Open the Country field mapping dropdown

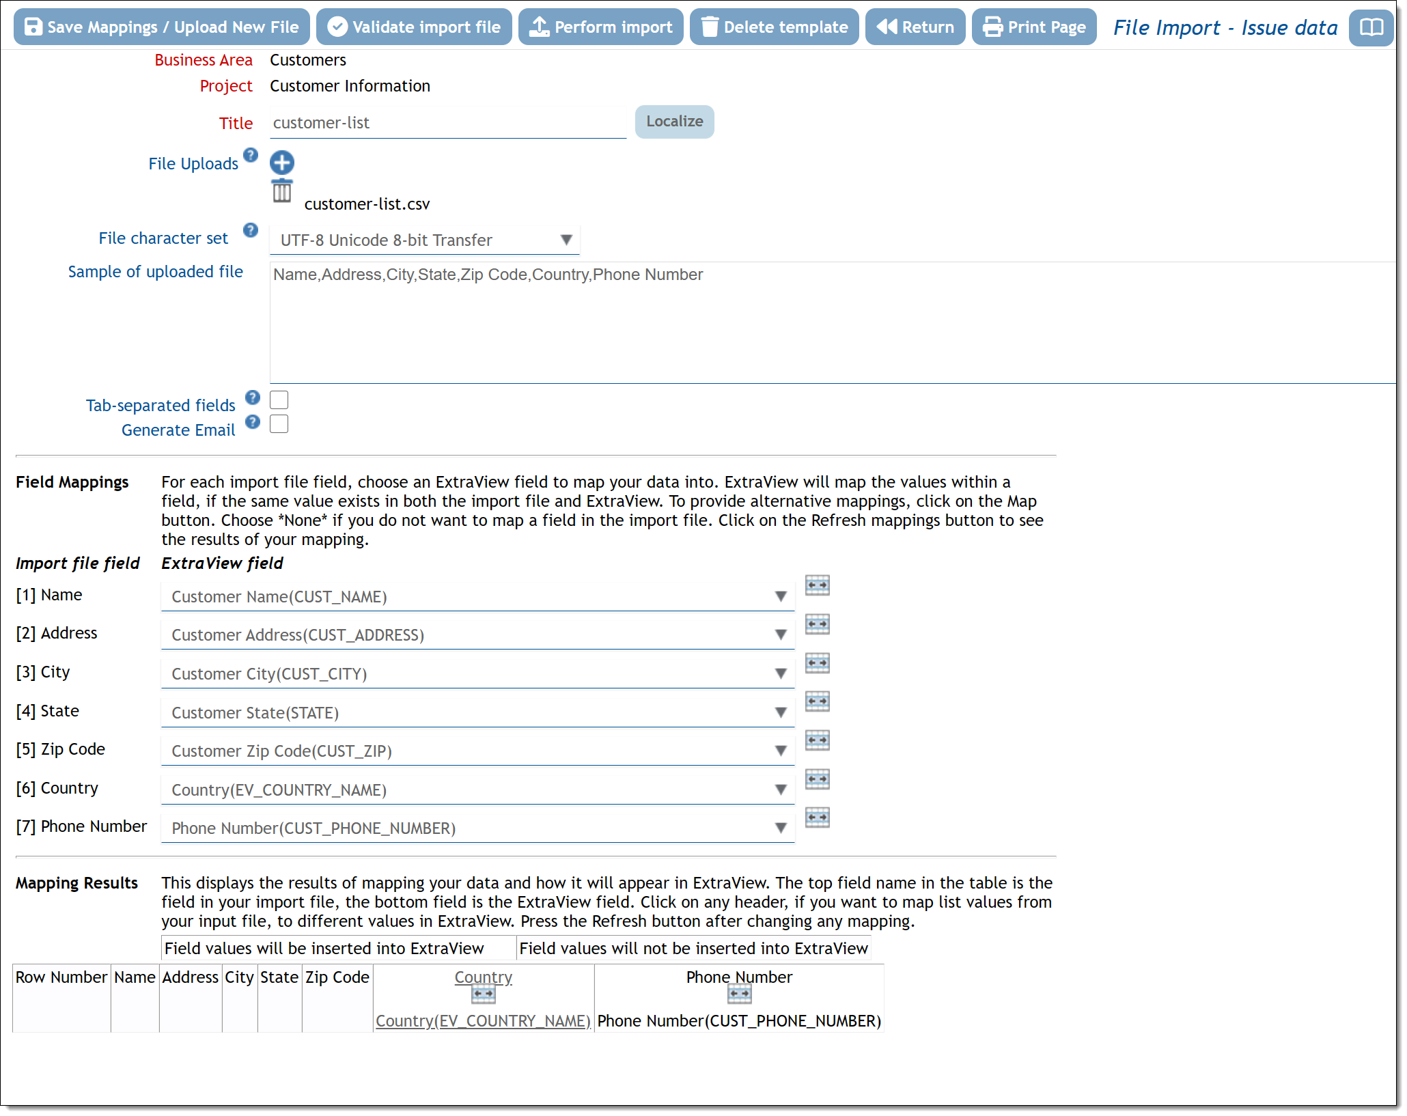(477, 790)
